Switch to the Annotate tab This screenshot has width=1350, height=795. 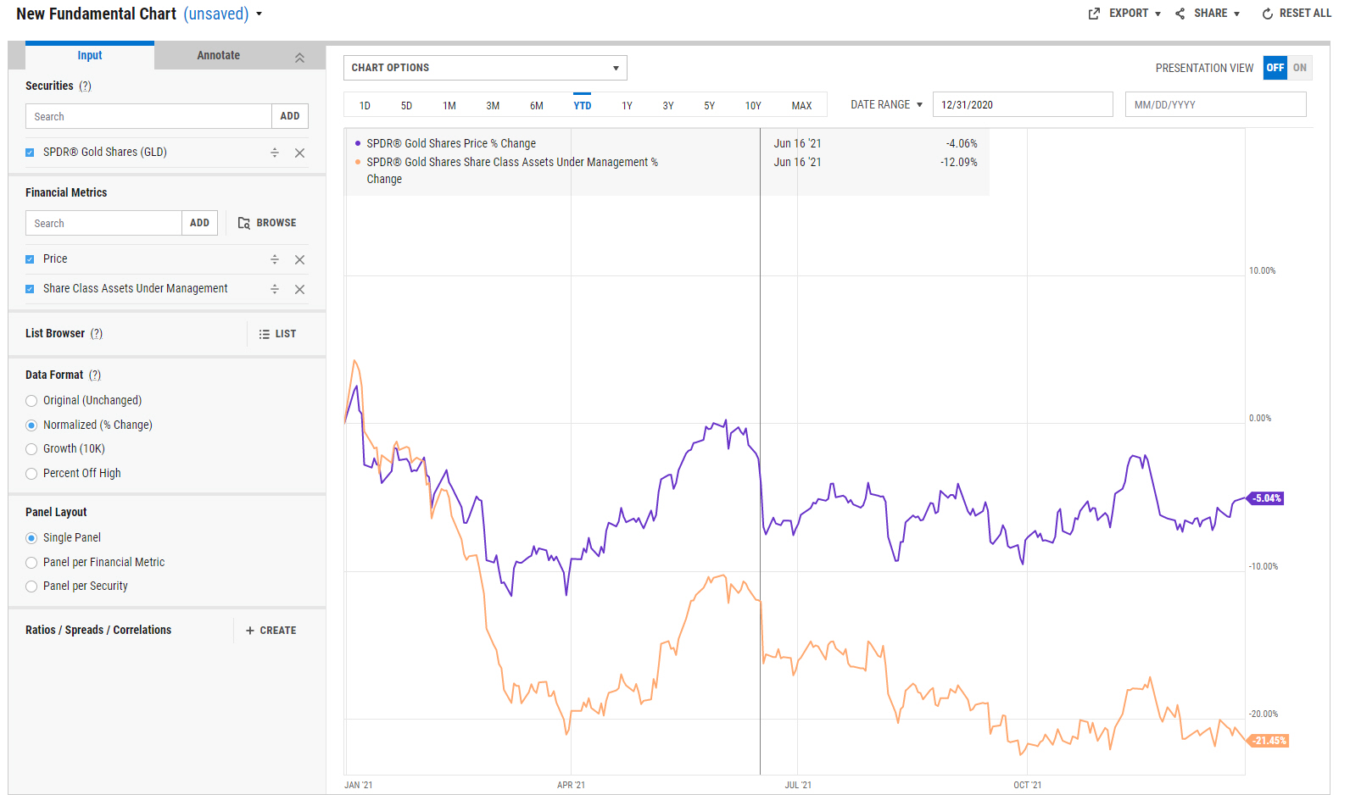pyautogui.click(x=219, y=56)
